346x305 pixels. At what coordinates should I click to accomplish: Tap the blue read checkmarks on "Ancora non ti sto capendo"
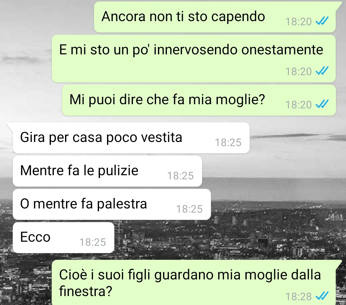click(x=322, y=21)
